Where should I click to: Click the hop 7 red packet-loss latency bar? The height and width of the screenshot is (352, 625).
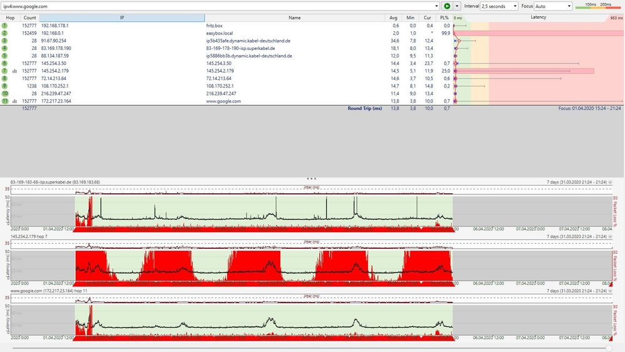(524, 71)
